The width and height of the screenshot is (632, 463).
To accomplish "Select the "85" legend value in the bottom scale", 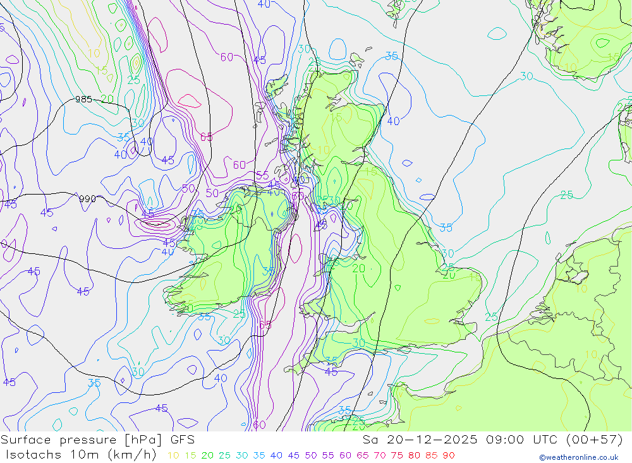I will 432,456.
